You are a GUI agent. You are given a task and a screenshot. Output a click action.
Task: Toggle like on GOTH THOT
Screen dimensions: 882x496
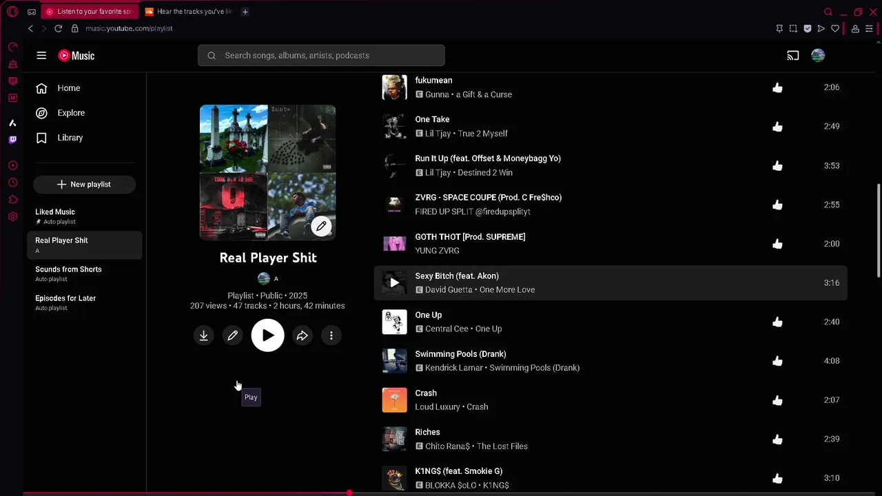(777, 244)
